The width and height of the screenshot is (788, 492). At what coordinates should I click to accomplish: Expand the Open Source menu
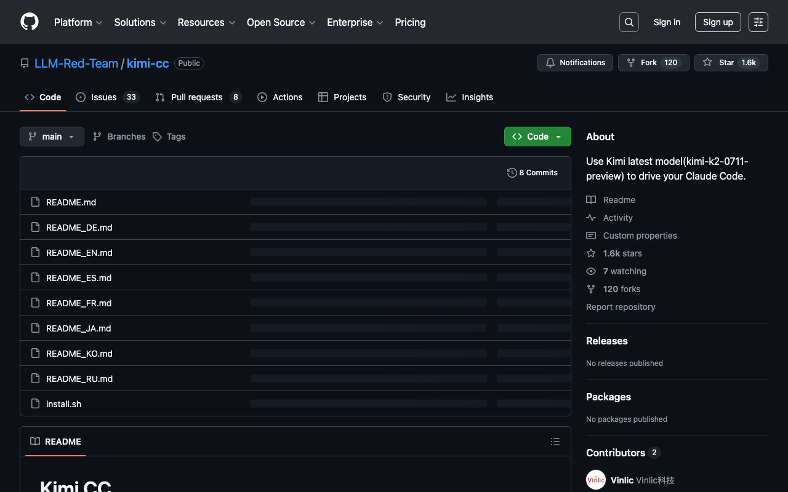pos(281,22)
